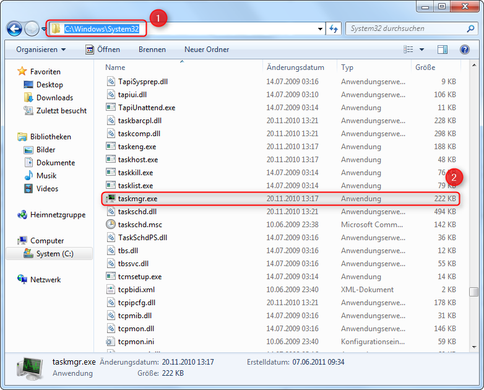The height and width of the screenshot is (390, 484).
Task: Click the 222 KB size of taskmgr.exe row
Action: click(445, 199)
